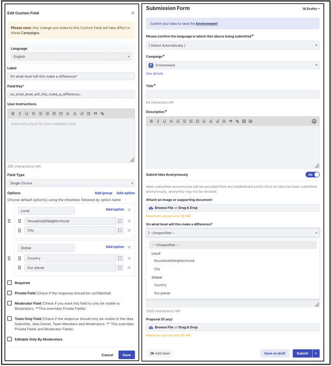
Task: Click strikethrough icon in Description toolbar
Action: point(171,121)
